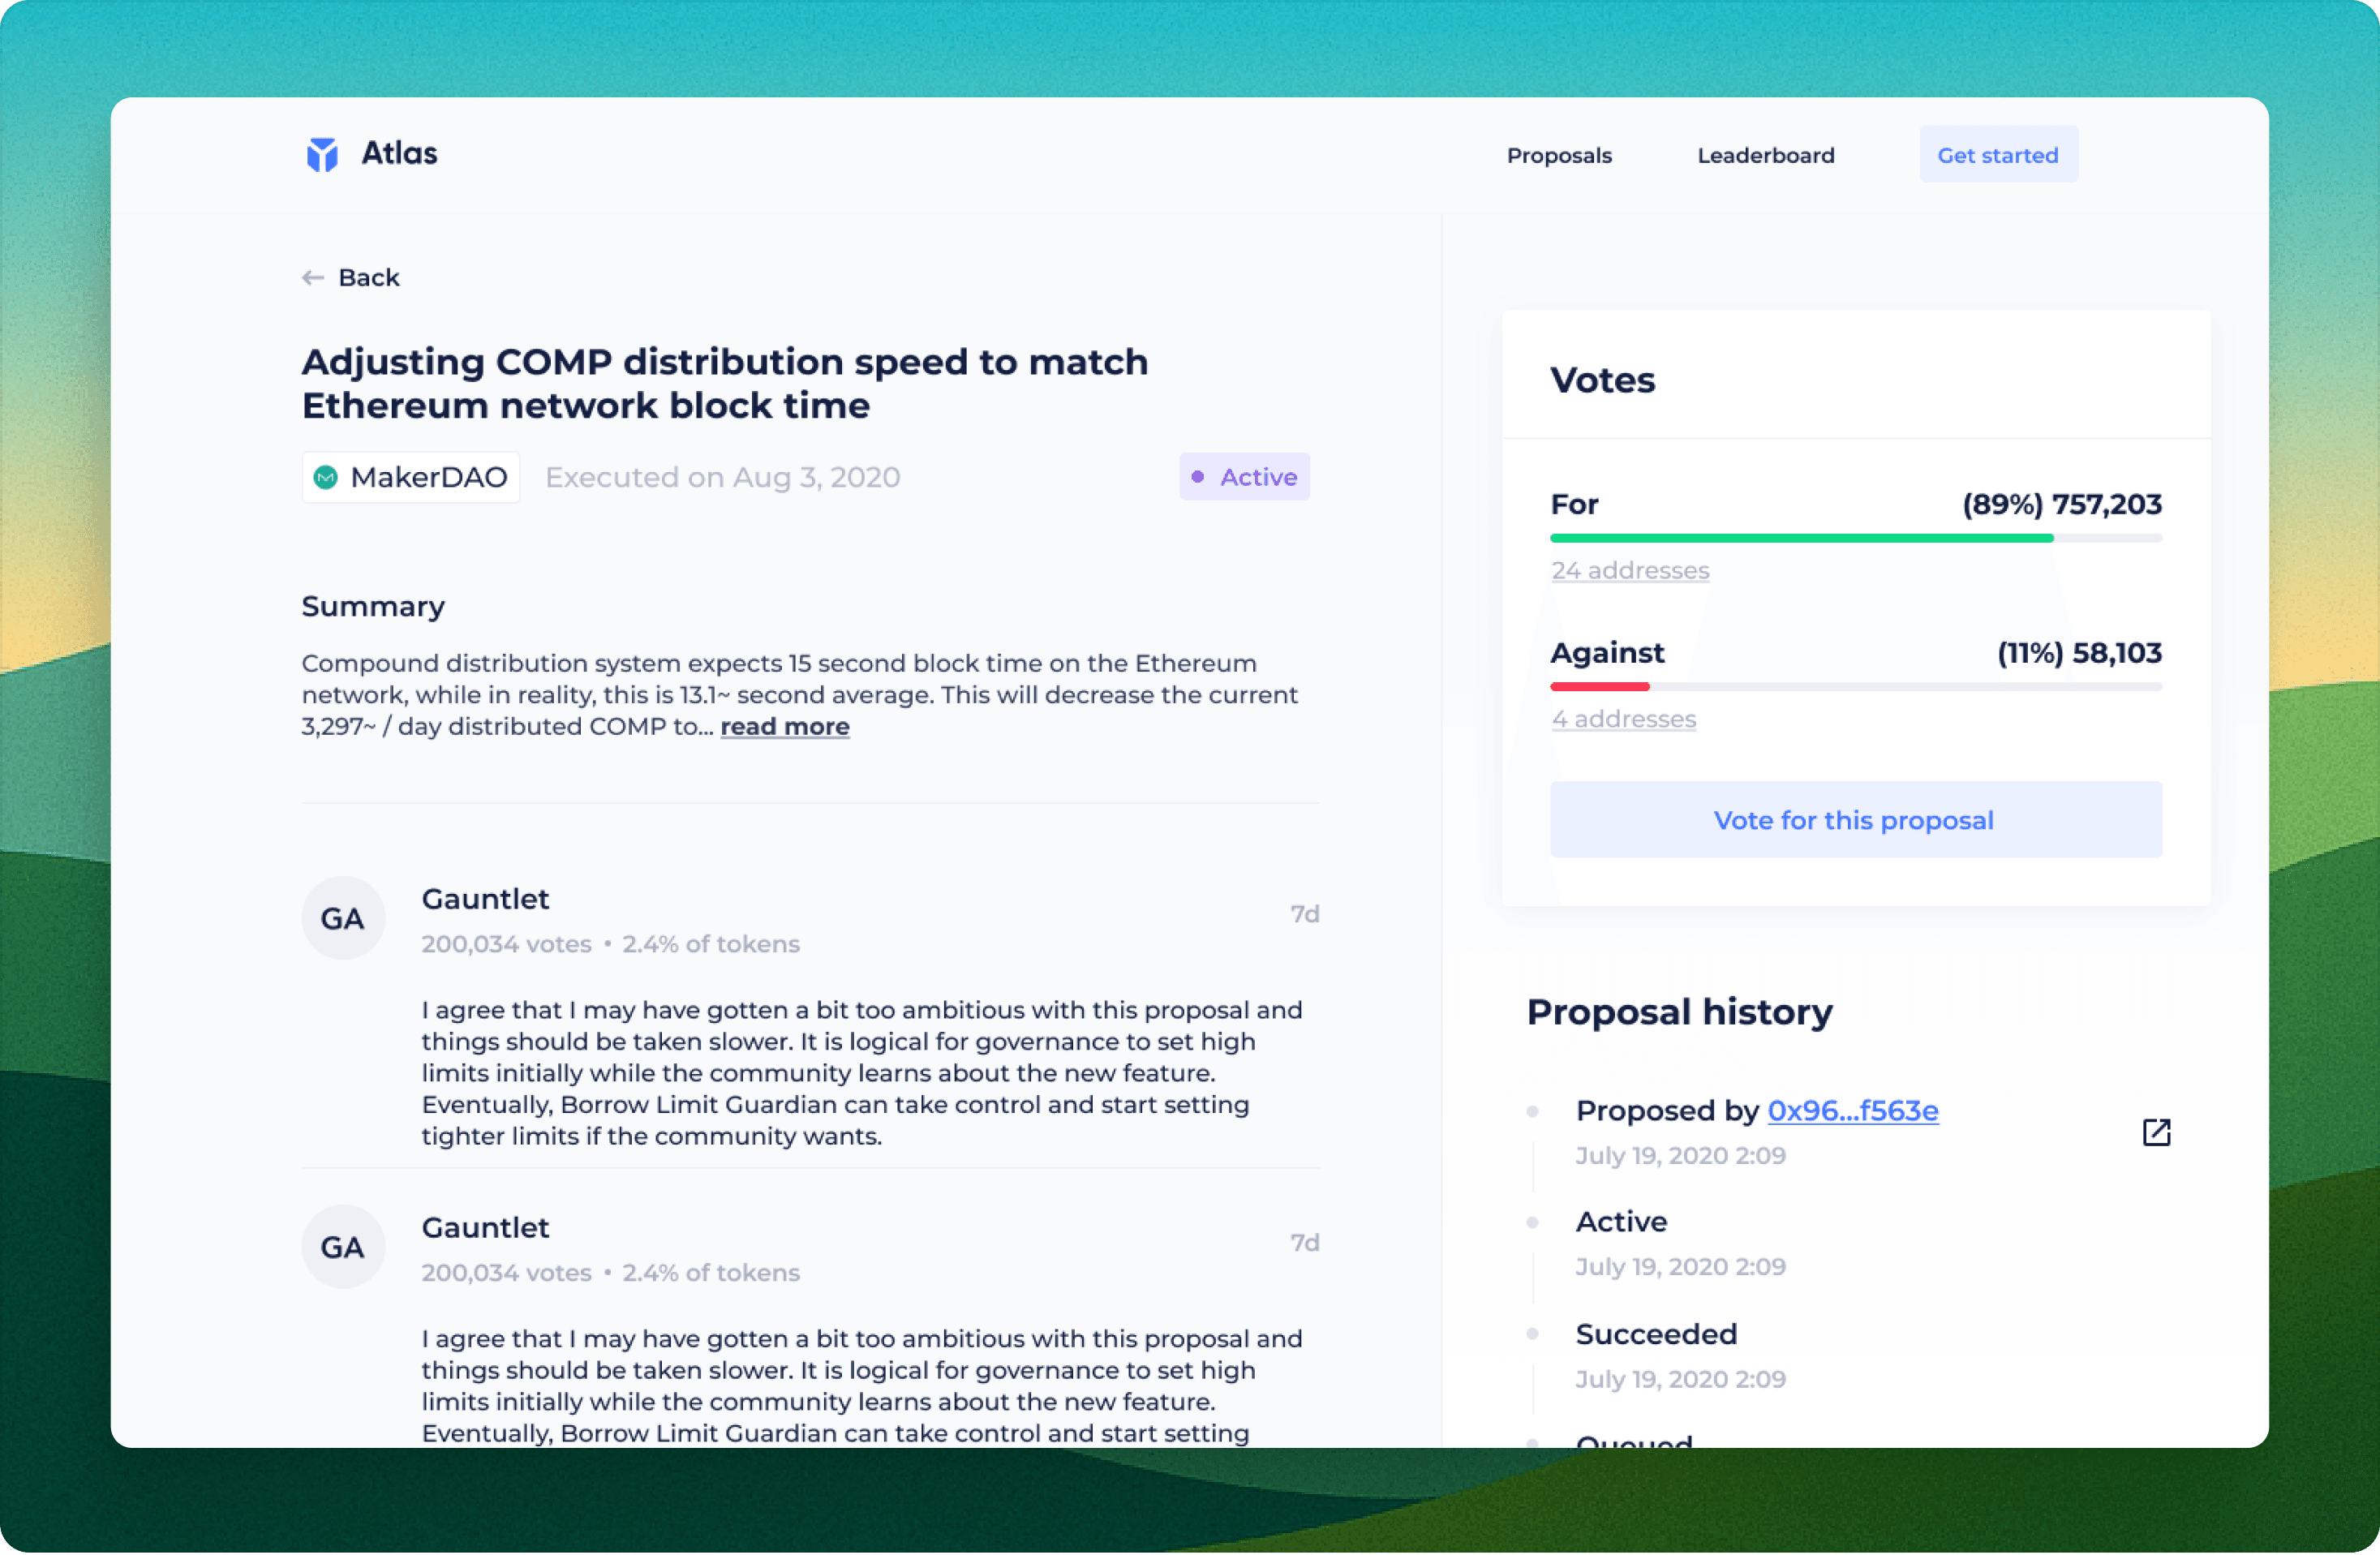The image size is (2380, 1555).
Task: Open the external link icon in Proposal history
Action: click(x=2156, y=1132)
